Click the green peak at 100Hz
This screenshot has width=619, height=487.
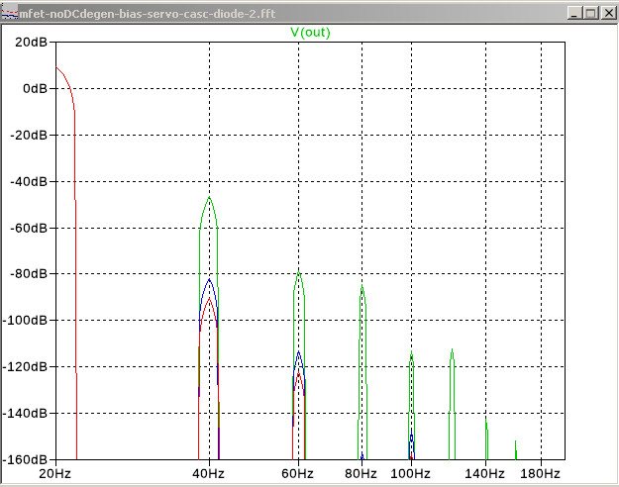pos(411,353)
